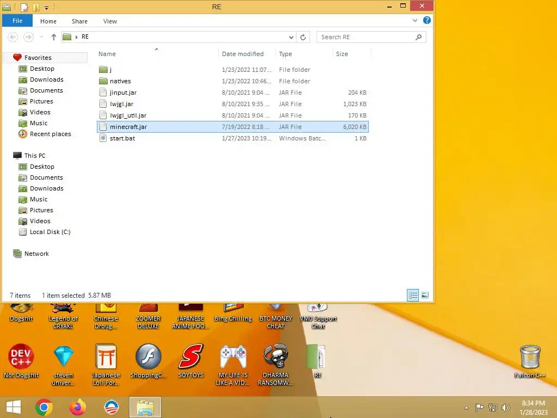Open Desktop under Favorites

[x=42, y=69]
